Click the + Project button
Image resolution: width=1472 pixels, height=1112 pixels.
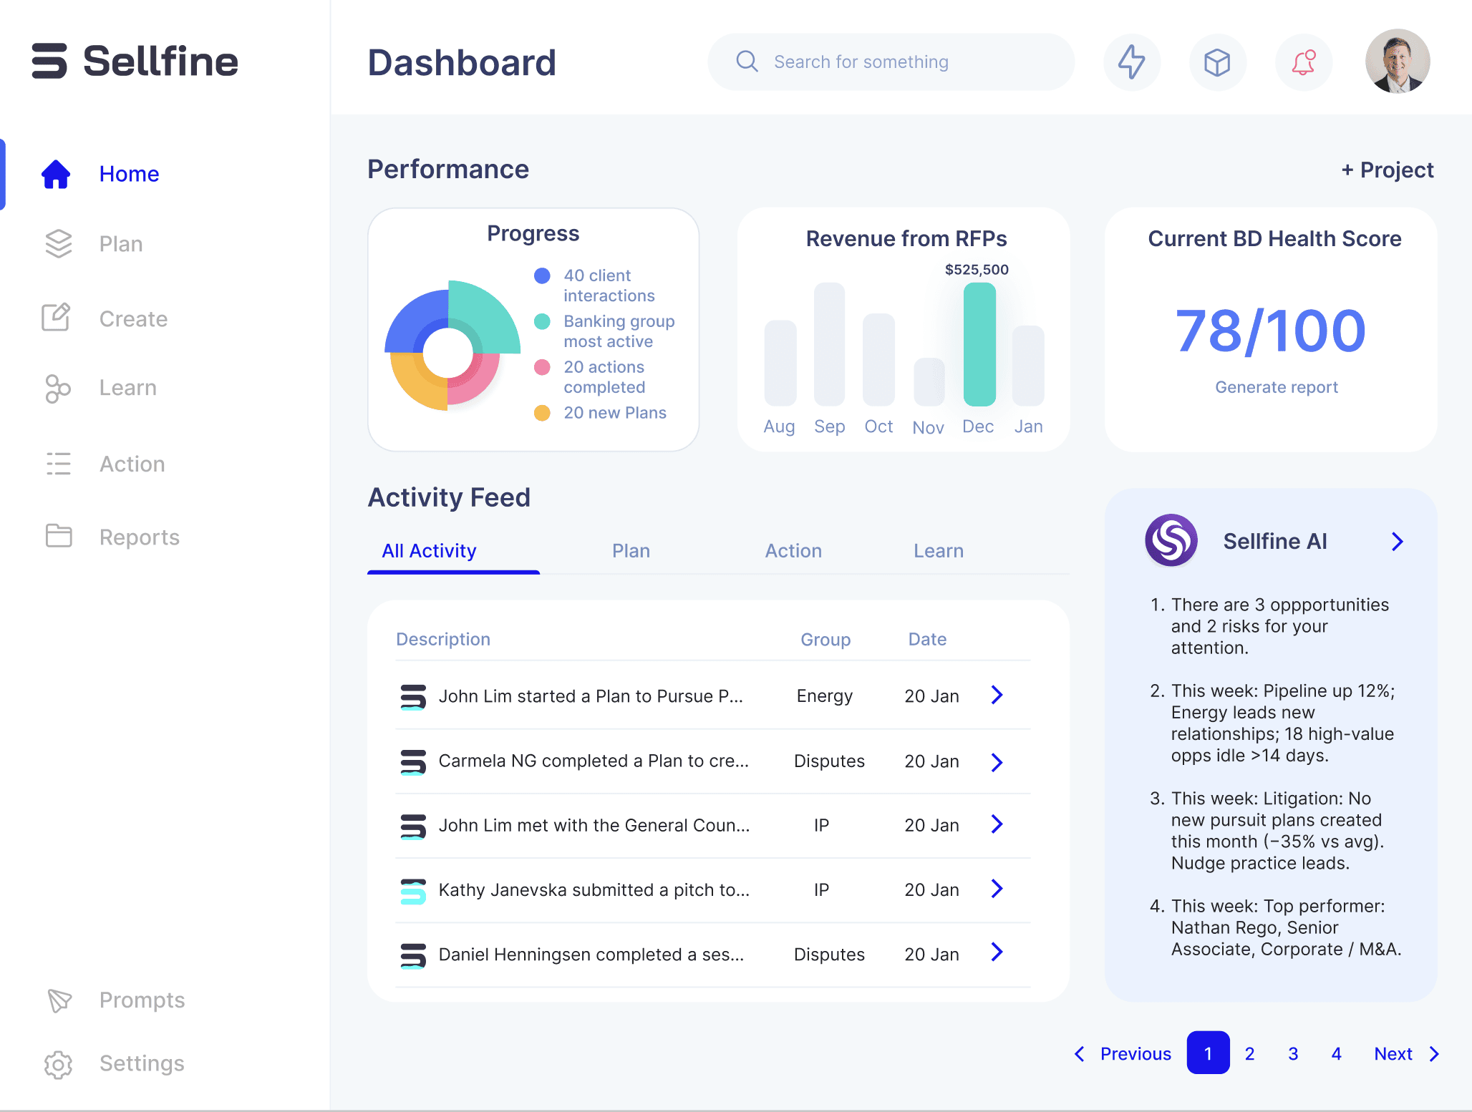(1387, 170)
